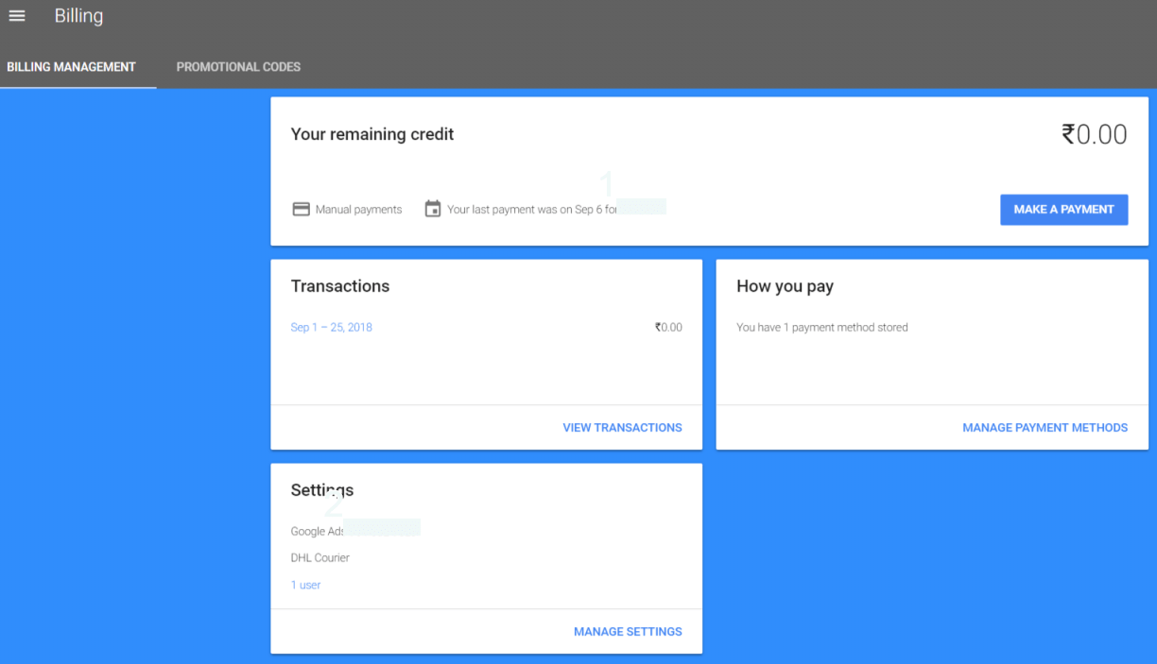Image resolution: width=1157 pixels, height=664 pixels.
Task: Open the Sep 1 – 25, 2018 transactions link
Action: coord(332,328)
